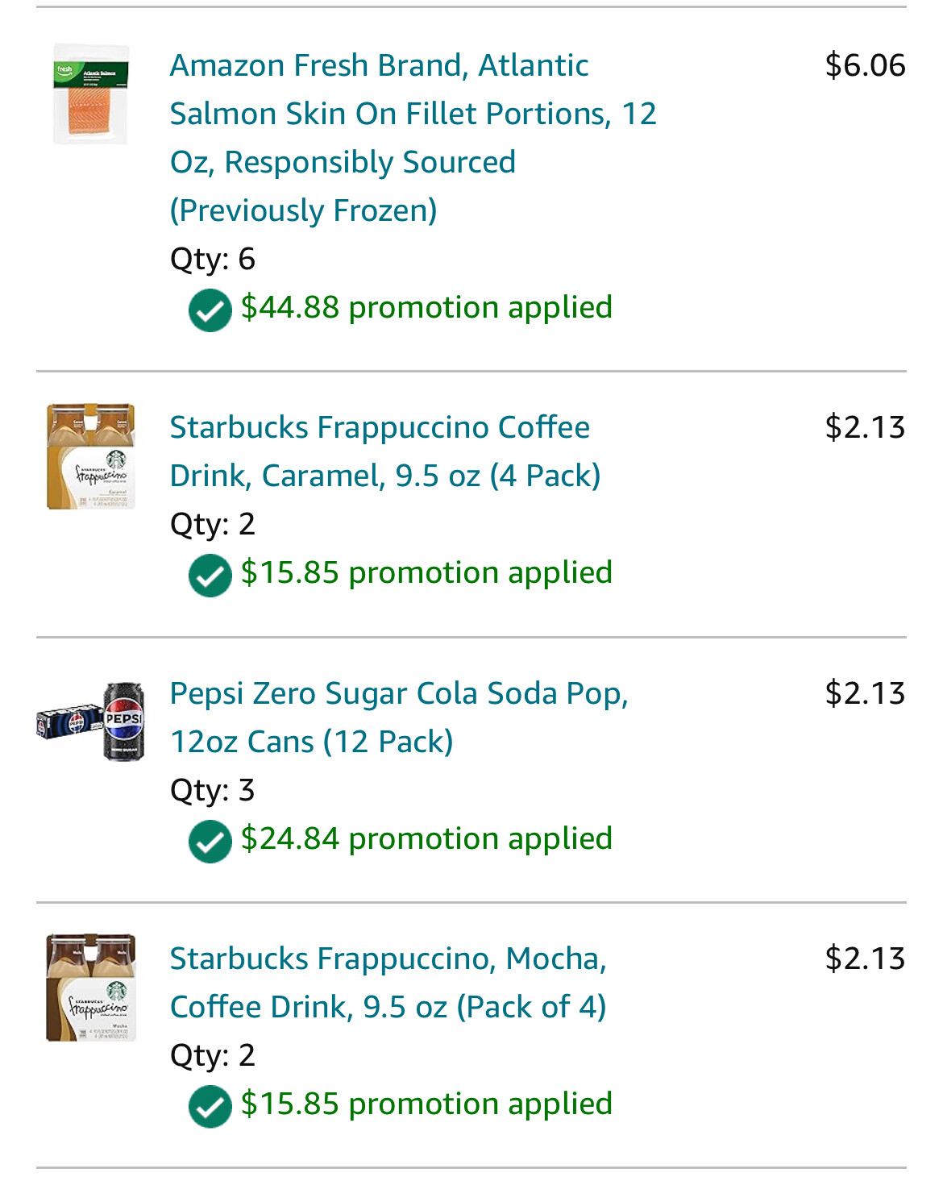Open Pepsi Zero Sugar Cola 12 Pack link
This screenshot has height=1177, width=943.
tap(399, 717)
